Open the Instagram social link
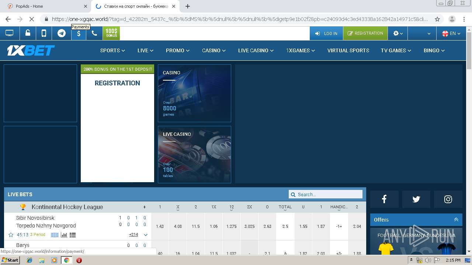Screen dimensions: 472x265 (x=448, y=199)
